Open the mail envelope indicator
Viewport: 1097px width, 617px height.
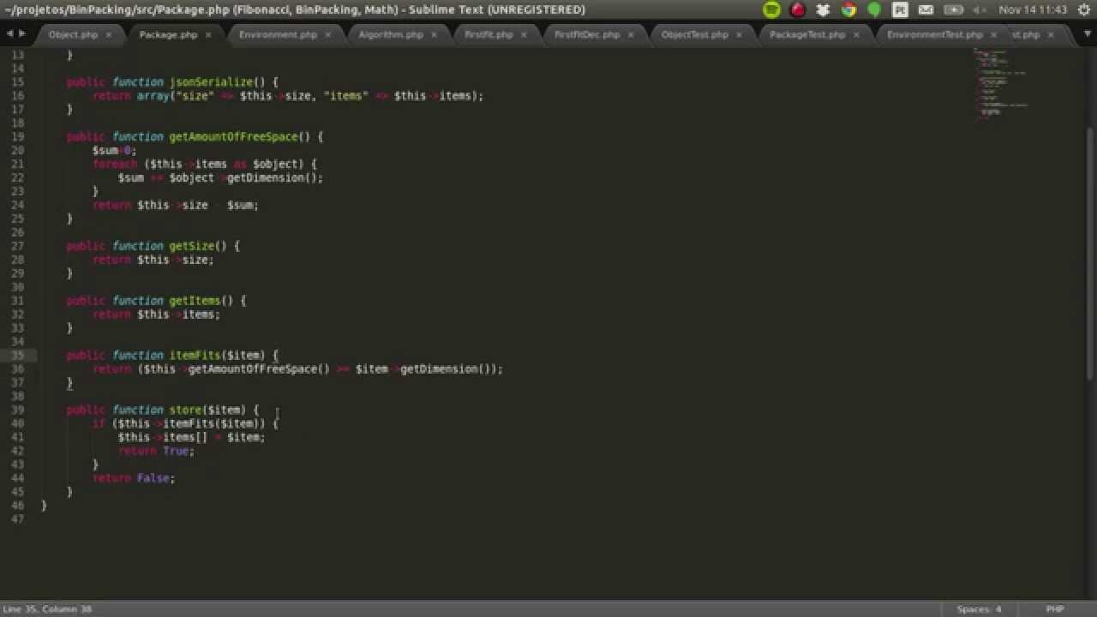click(x=926, y=10)
